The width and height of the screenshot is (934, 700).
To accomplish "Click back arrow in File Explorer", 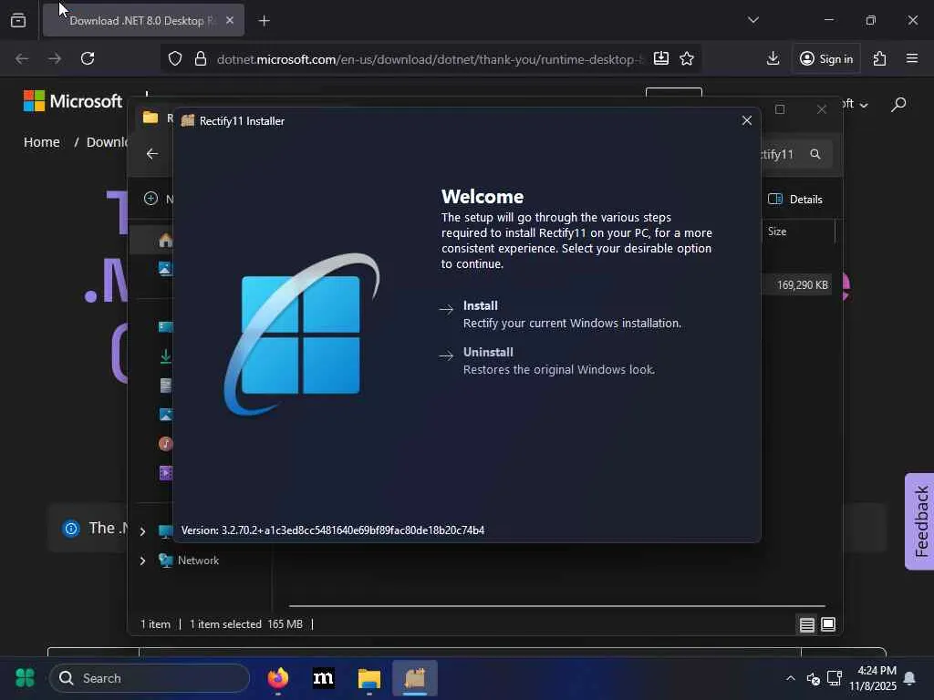I will point(152,153).
